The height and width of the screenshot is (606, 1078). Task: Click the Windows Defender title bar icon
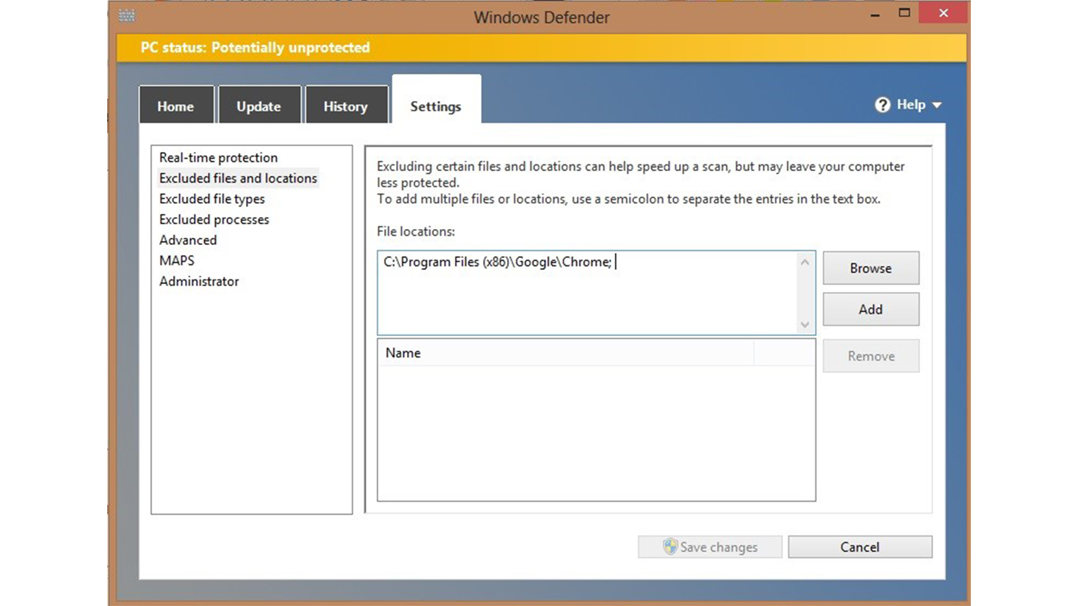[127, 15]
